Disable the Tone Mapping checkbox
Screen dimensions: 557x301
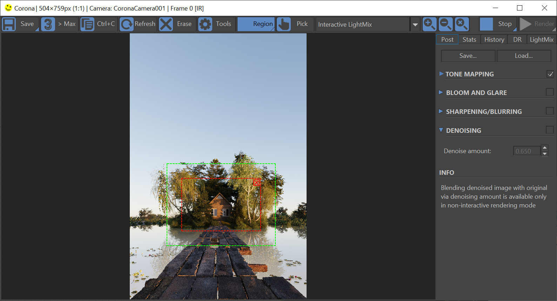point(550,74)
